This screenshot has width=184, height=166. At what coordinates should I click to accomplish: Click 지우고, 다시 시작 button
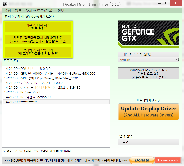point(38,27)
